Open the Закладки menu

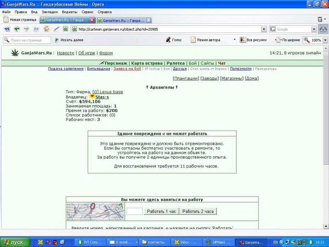(x=50, y=12)
